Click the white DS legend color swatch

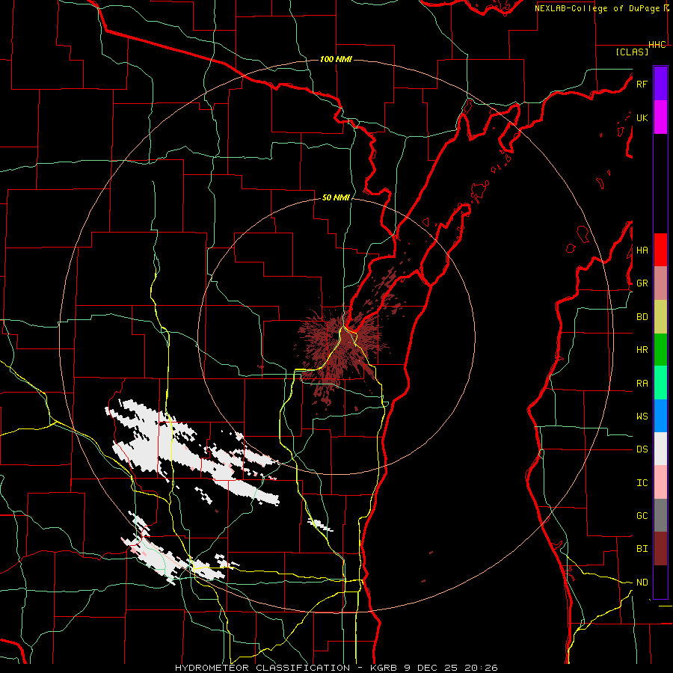point(660,449)
